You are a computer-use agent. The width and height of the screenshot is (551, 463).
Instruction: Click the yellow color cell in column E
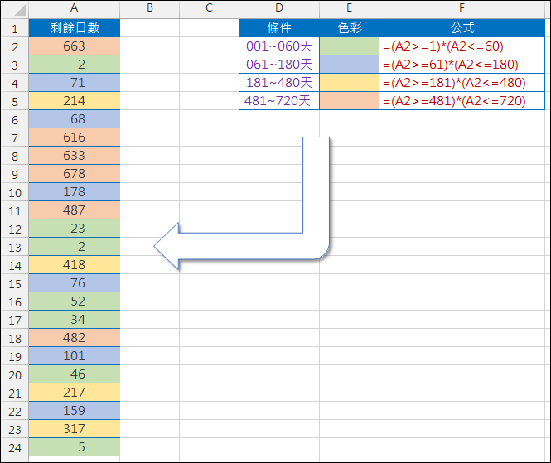[350, 83]
